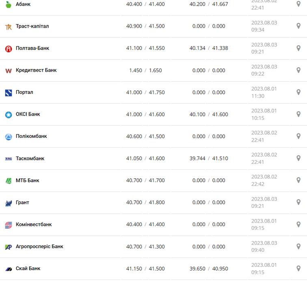Click map pin in МТБ Банк row
The width and height of the screenshot is (307, 284).
click(x=298, y=180)
